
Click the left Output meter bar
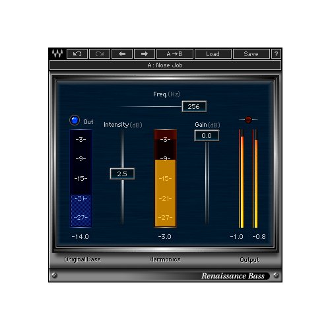(x=242, y=178)
